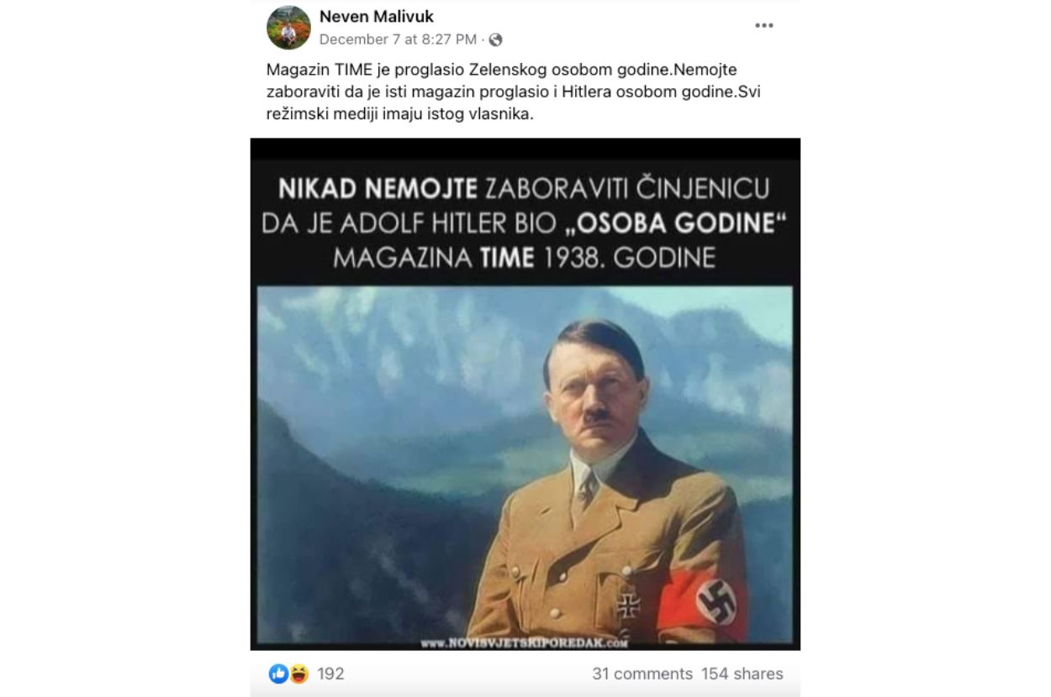Click the MAGAZINA TIME 1938. GODINE line
1051x697 pixels.
pyautogui.click(x=525, y=258)
